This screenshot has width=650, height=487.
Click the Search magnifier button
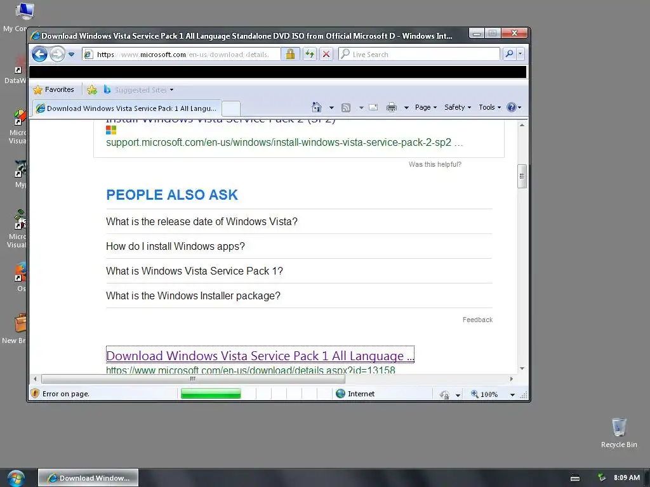[x=509, y=54]
